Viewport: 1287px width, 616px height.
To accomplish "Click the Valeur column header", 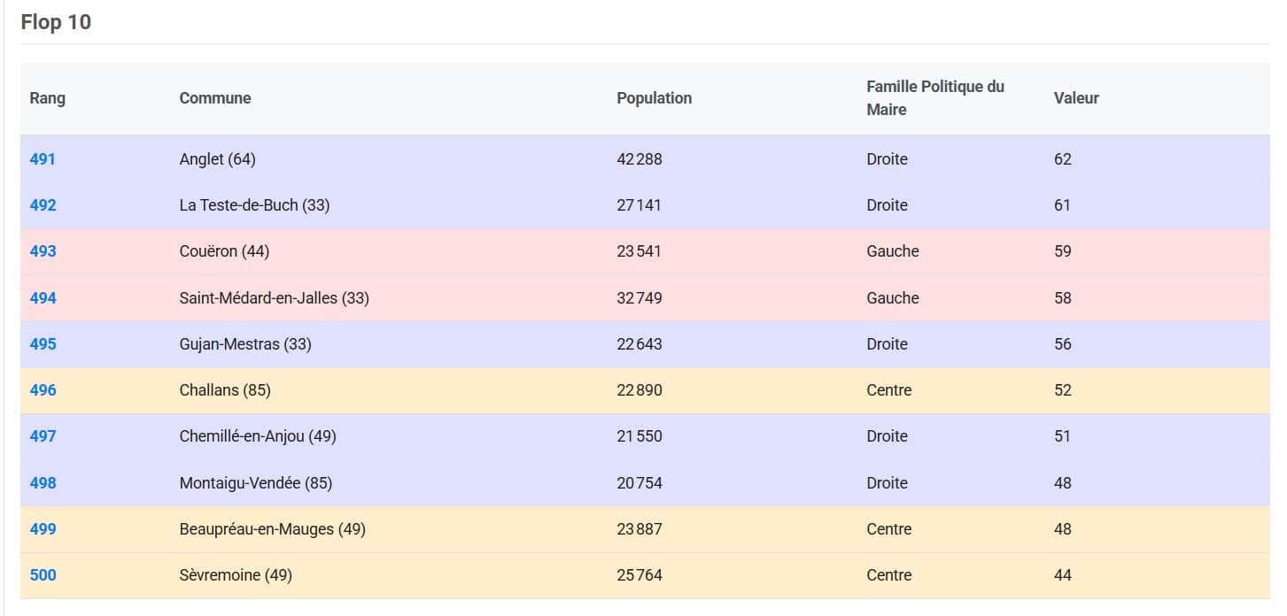I will tap(1076, 98).
